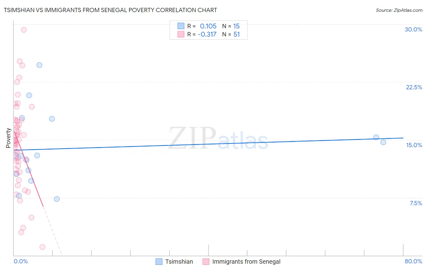Click the Poverty y-axis title
This screenshot has width=426, height=270.
click(x=8, y=138)
